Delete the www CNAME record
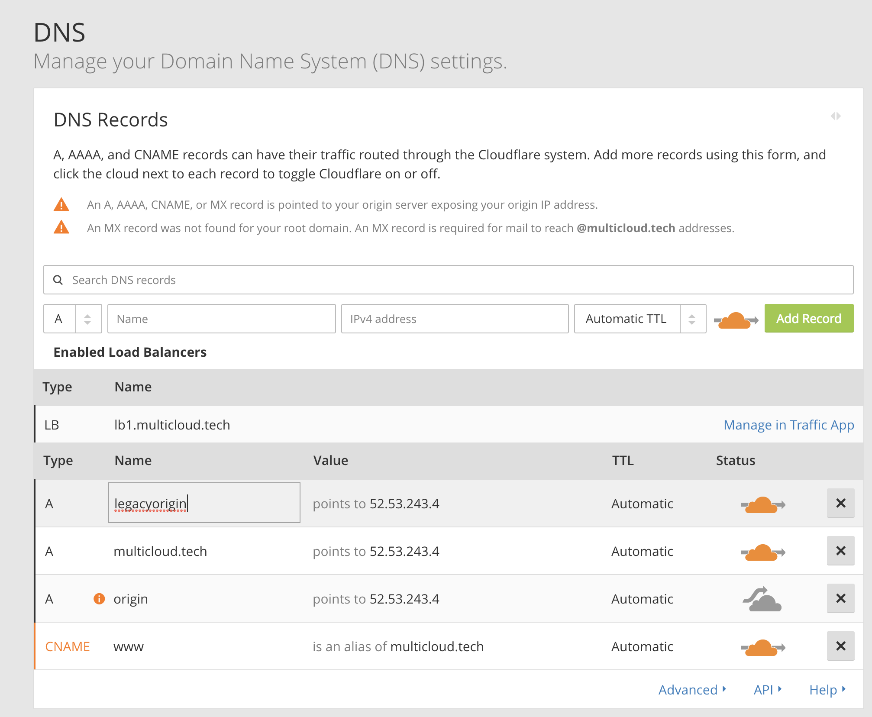 coord(840,646)
